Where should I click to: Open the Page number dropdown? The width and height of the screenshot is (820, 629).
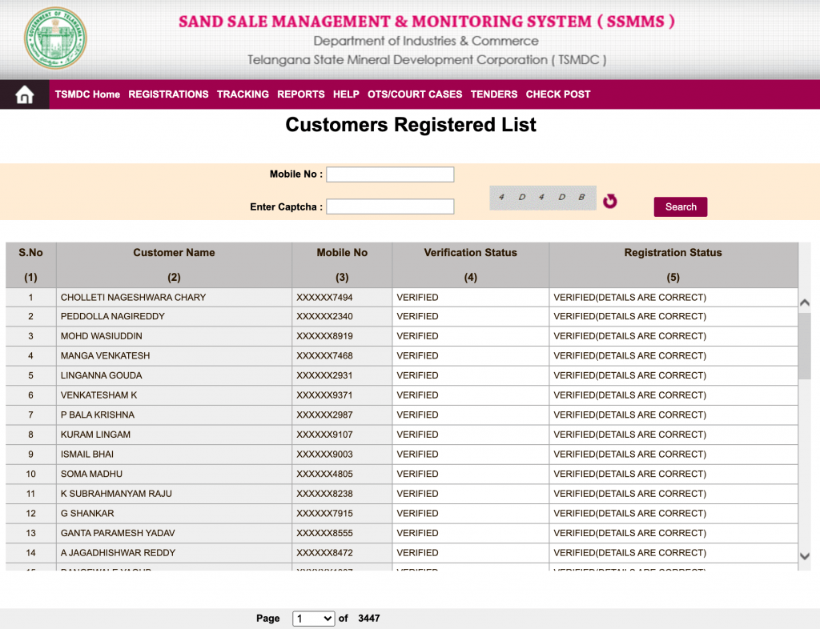click(313, 619)
